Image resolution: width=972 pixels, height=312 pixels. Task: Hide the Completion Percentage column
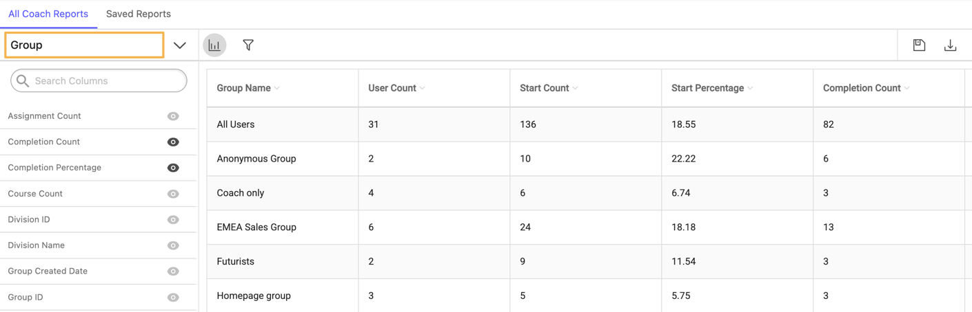tap(173, 168)
